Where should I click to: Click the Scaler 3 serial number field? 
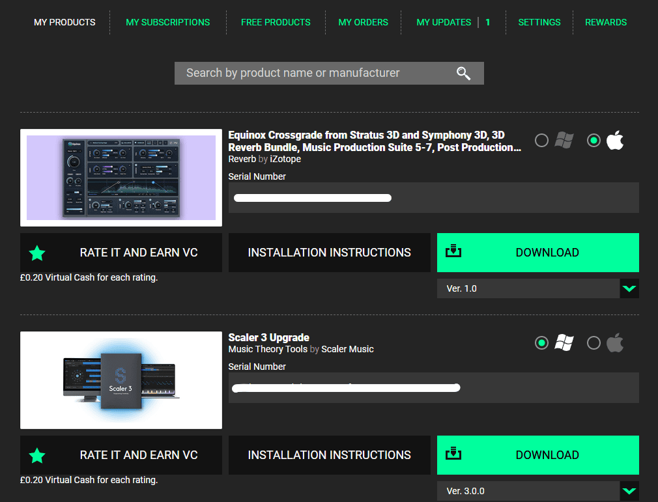click(x=434, y=387)
